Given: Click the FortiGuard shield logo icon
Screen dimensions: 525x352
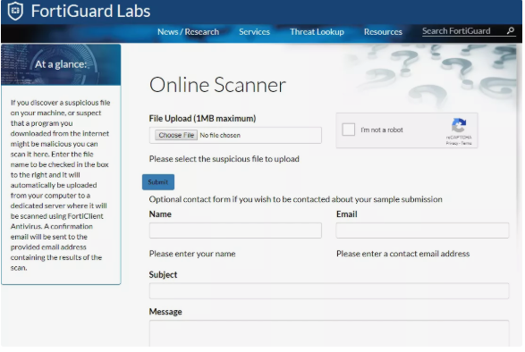Looking at the screenshot, I should 15,11.
